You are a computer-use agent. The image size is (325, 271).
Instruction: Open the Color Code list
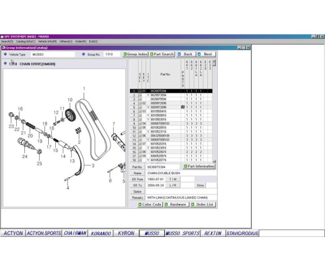tap(150, 204)
